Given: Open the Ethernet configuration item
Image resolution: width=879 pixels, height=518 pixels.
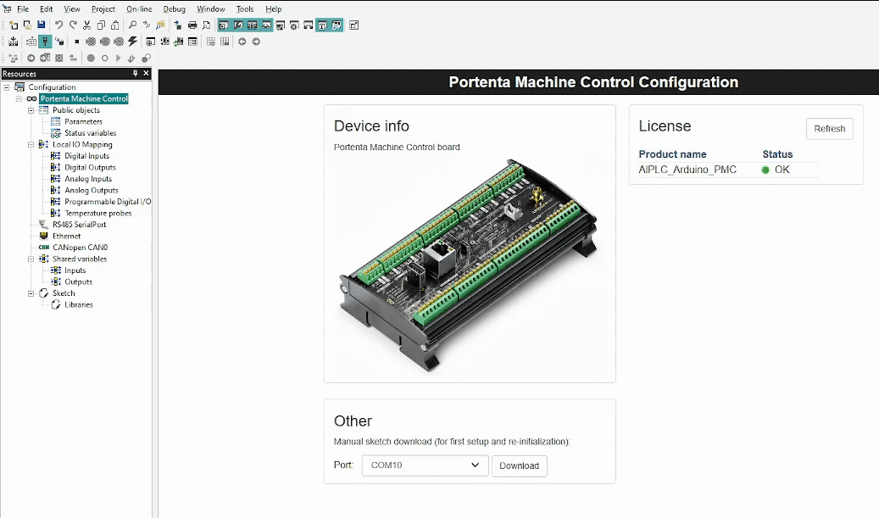Looking at the screenshot, I should [x=66, y=237].
